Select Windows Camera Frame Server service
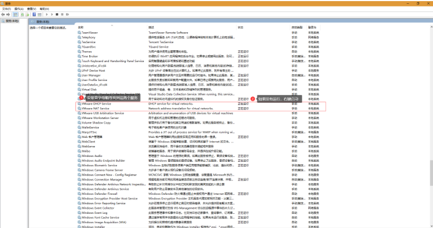The image size is (433, 228). click(x=102, y=170)
